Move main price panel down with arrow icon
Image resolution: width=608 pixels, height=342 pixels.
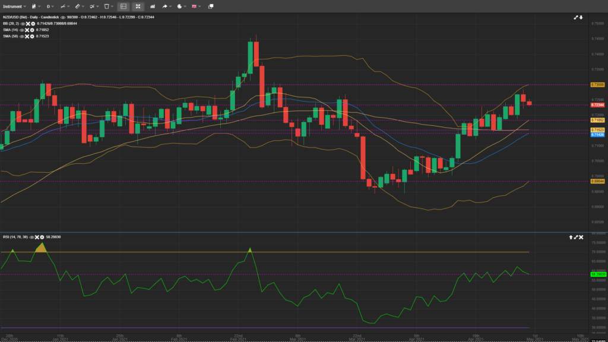pyautogui.click(x=581, y=17)
